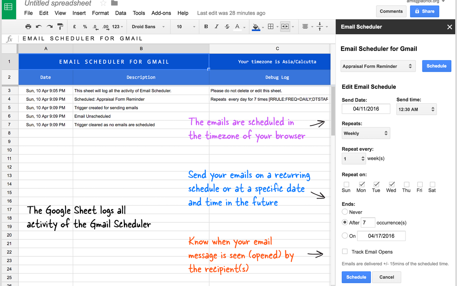Select the Print icon in the toolbar
Viewport: 457px width, 286px height.
click(x=29, y=26)
